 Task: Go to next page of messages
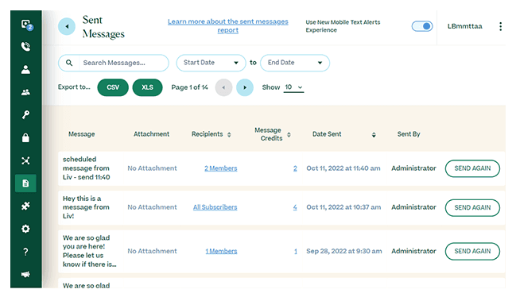[x=245, y=87]
